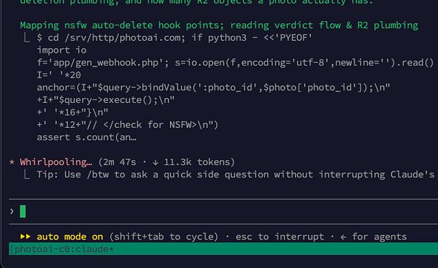This screenshot has height=268, width=438.
Task: Click the '// </check for NSFW>' line
Action: pyautogui.click(x=127, y=125)
